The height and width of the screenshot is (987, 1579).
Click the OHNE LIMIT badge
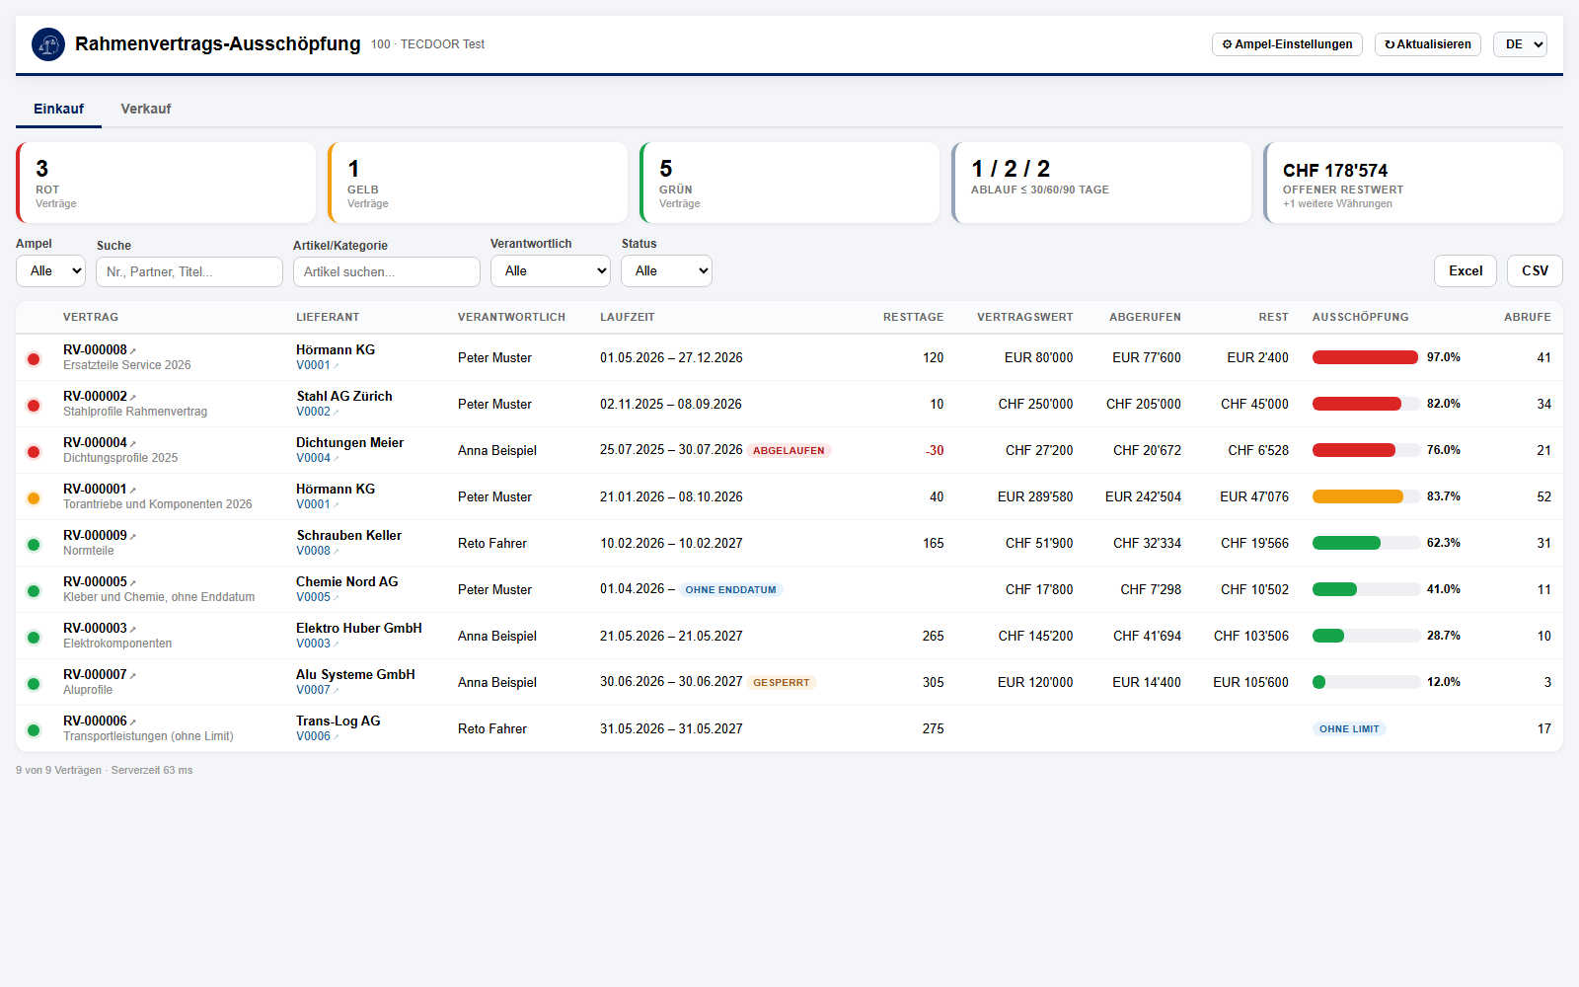coord(1349,728)
